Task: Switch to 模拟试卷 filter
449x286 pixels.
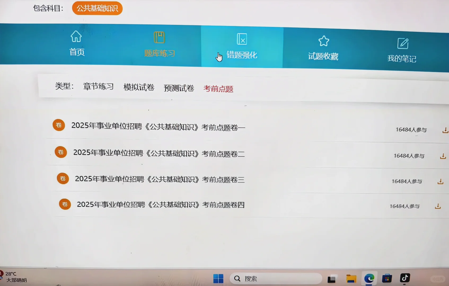Action: (x=139, y=87)
